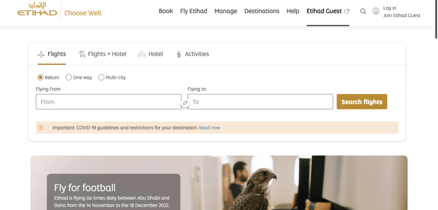Click the Flights + Hotel icon
Image resolution: width=438 pixels, height=210 pixels.
[x=82, y=54]
